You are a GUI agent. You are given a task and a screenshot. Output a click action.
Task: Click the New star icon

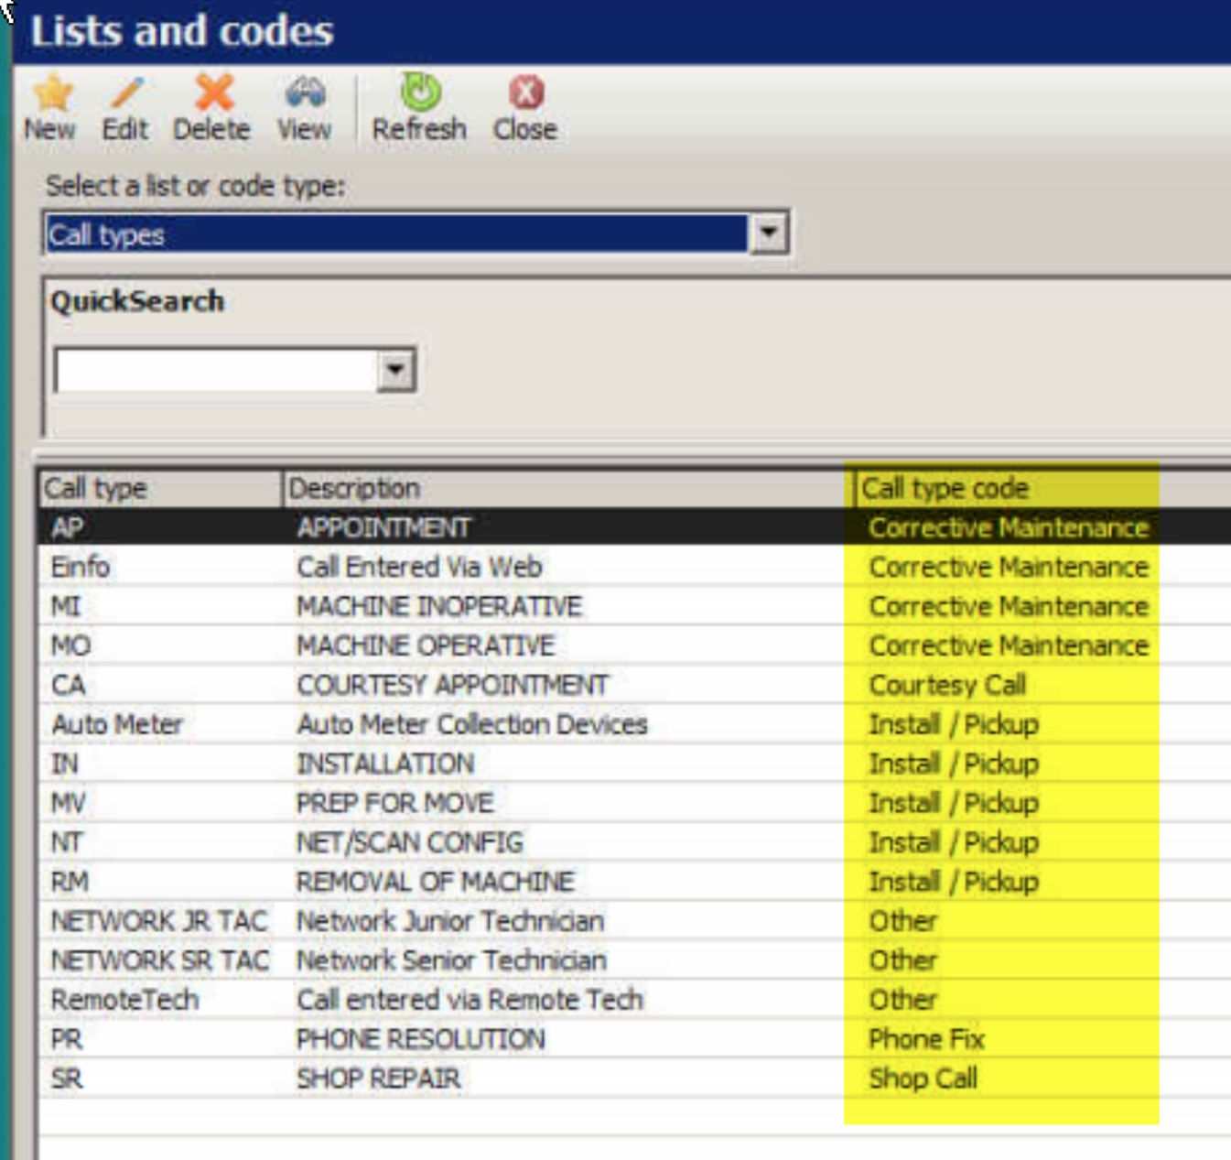52,92
